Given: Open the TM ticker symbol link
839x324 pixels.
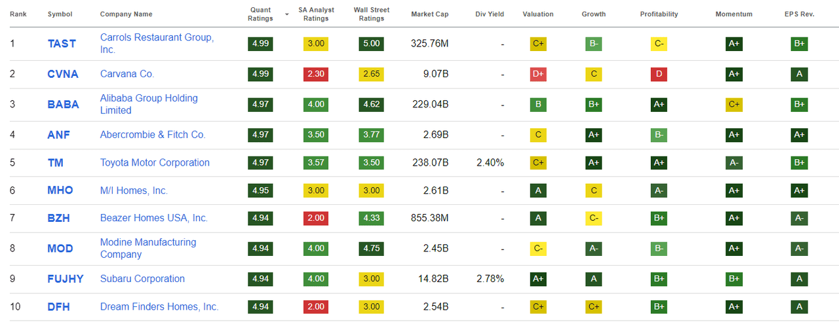Looking at the screenshot, I should pos(56,163).
